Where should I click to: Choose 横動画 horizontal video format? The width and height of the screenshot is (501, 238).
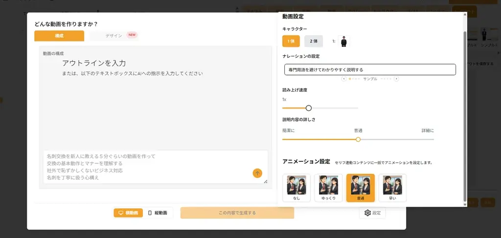[128, 213]
